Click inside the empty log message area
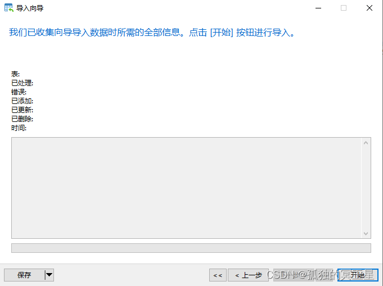 coord(186,188)
